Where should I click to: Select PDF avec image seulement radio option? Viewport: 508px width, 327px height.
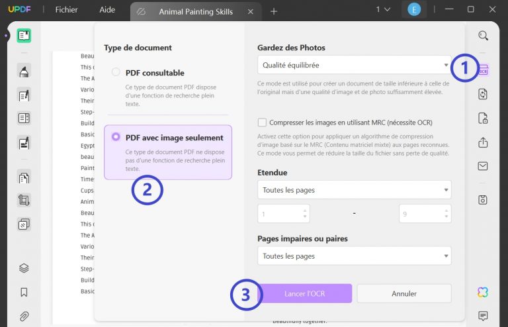[116, 137]
